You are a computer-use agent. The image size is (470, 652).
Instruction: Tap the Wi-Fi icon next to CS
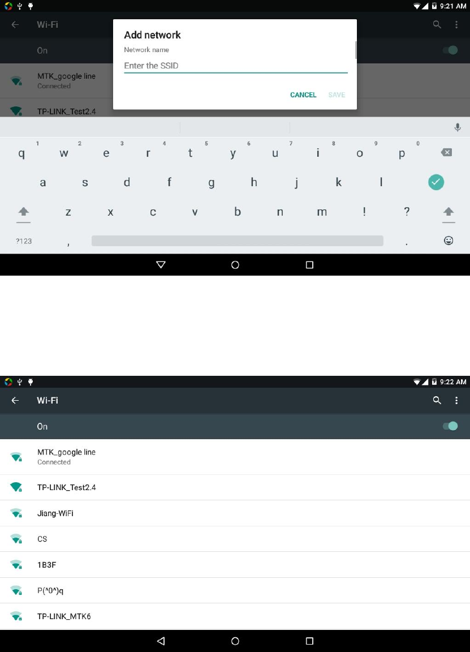click(x=16, y=539)
